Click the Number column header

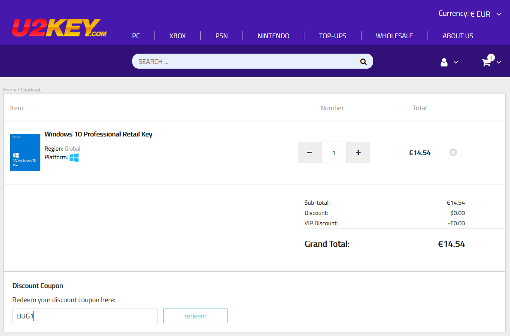tap(332, 108)
